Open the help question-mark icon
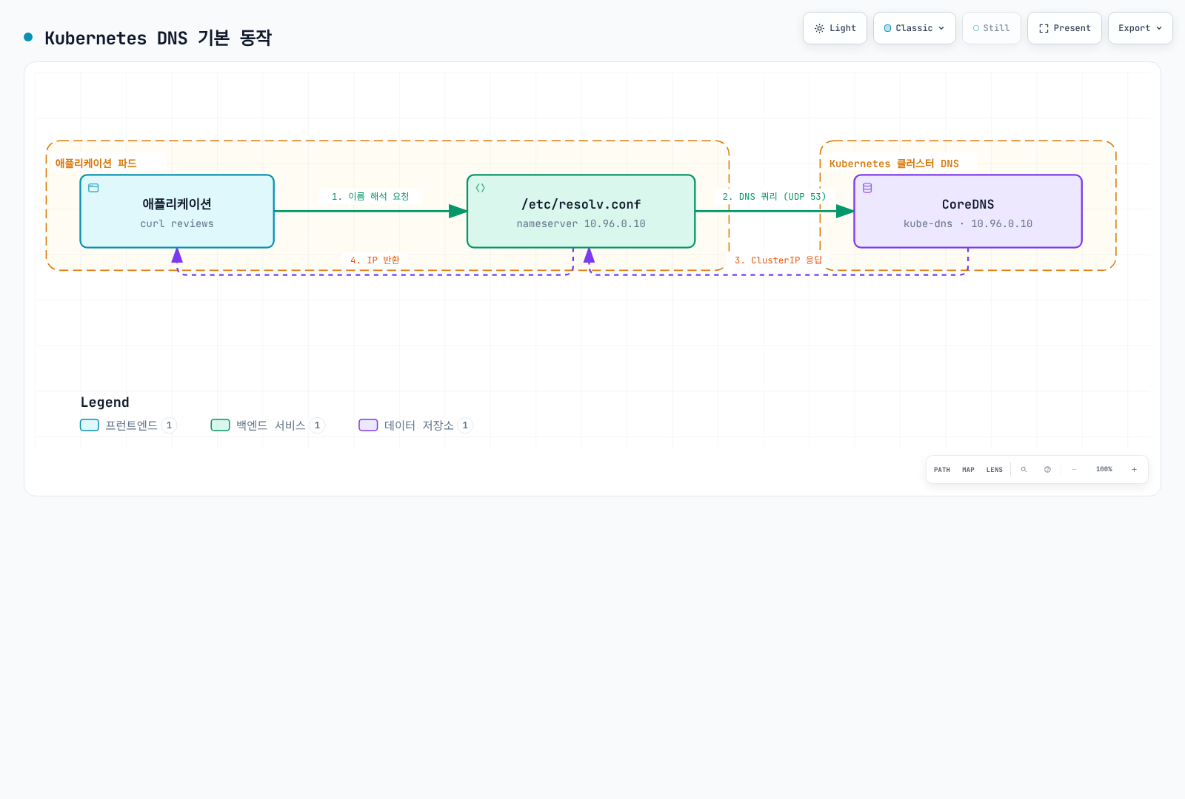 point(1047,470)
